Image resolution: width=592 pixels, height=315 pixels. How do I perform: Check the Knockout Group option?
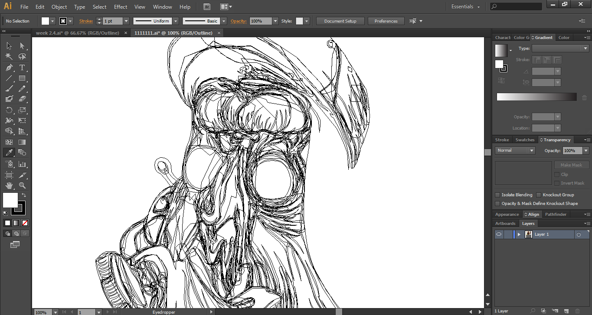tap(539, 195)
